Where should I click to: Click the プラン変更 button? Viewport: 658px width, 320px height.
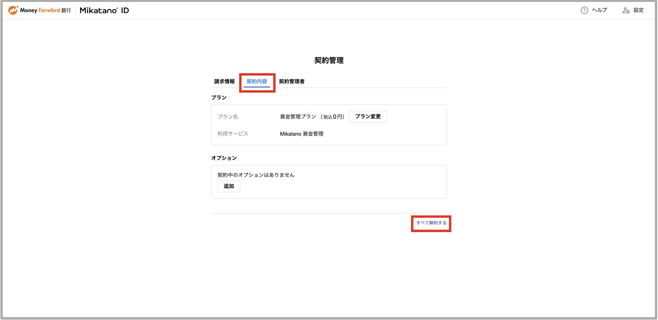click(x=368, y=117)
